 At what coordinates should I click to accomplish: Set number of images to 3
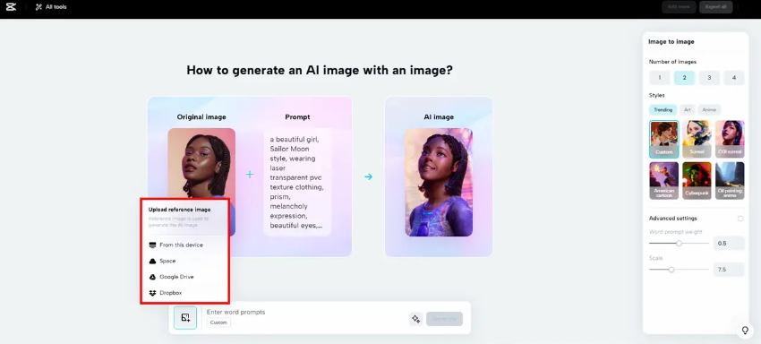pos(709,78)
